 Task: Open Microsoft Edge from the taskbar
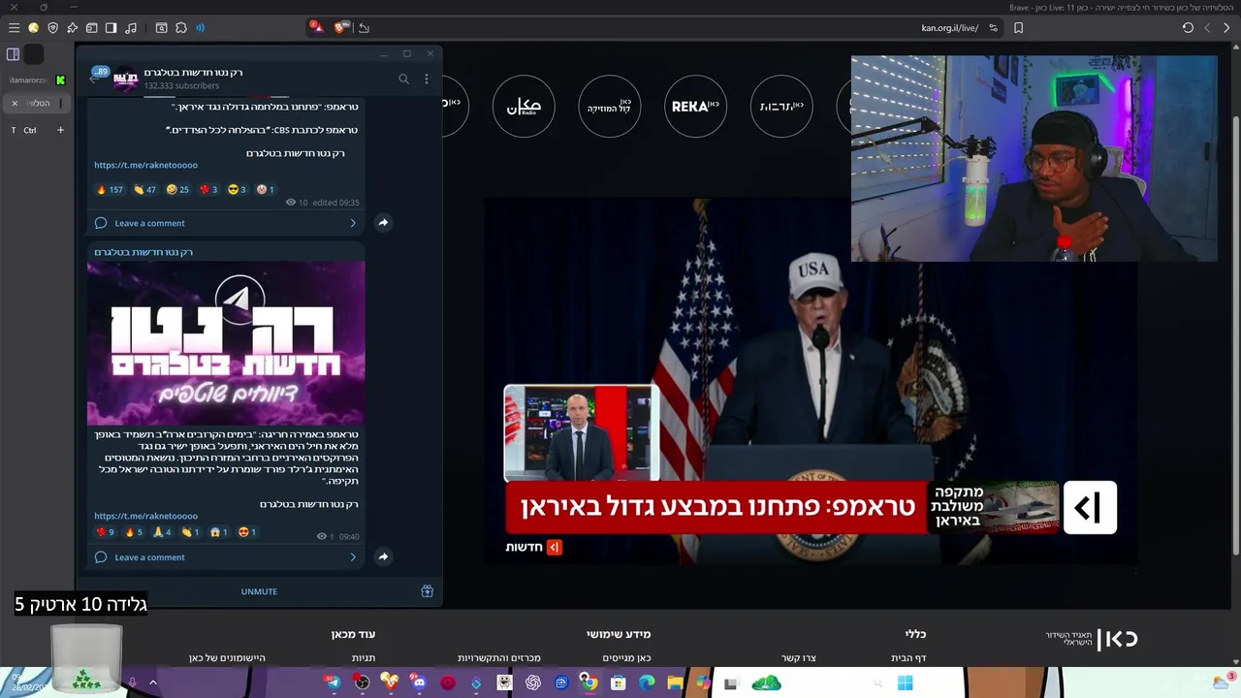[647, 682]
